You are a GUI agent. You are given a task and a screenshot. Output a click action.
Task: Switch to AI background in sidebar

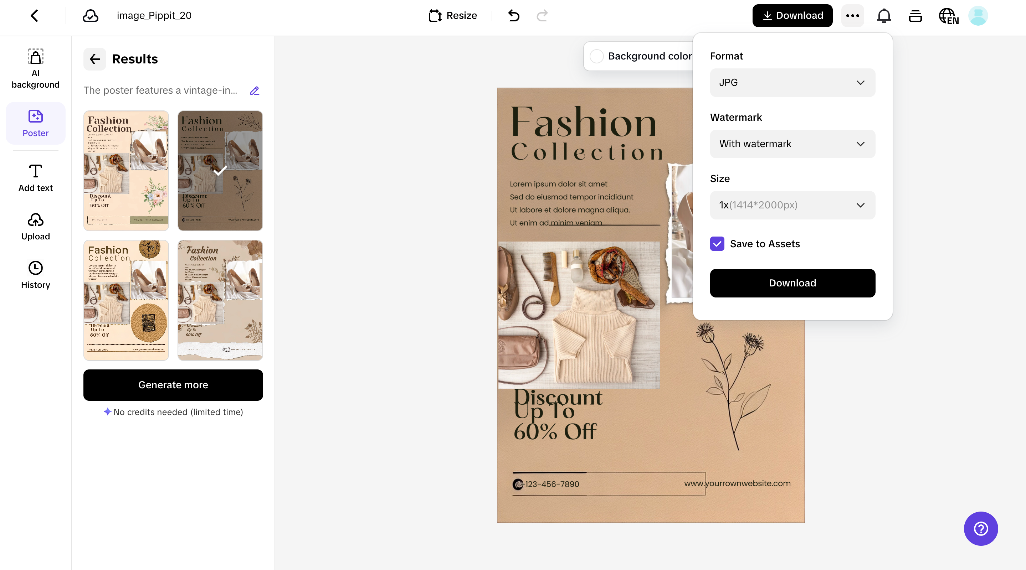(35, 68)
